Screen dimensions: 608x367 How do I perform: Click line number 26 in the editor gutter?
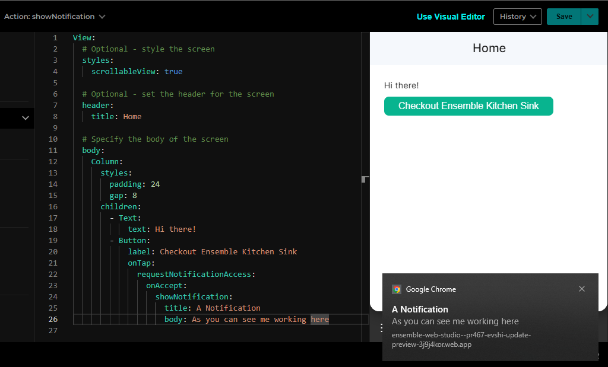tap(53, 319)
